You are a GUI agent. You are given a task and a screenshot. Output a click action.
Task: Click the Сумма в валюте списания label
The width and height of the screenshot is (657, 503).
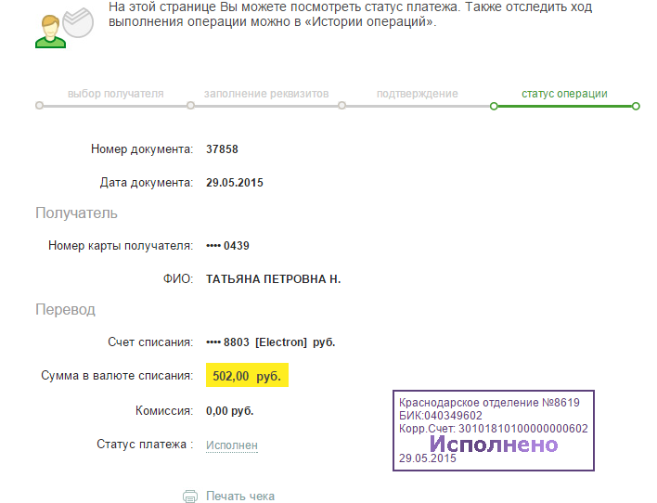[117, 376]
